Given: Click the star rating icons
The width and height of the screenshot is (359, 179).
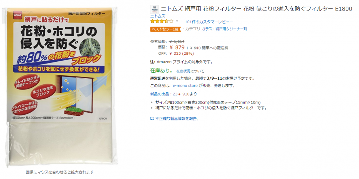Looking at the screenshot, I should [162, 21].
